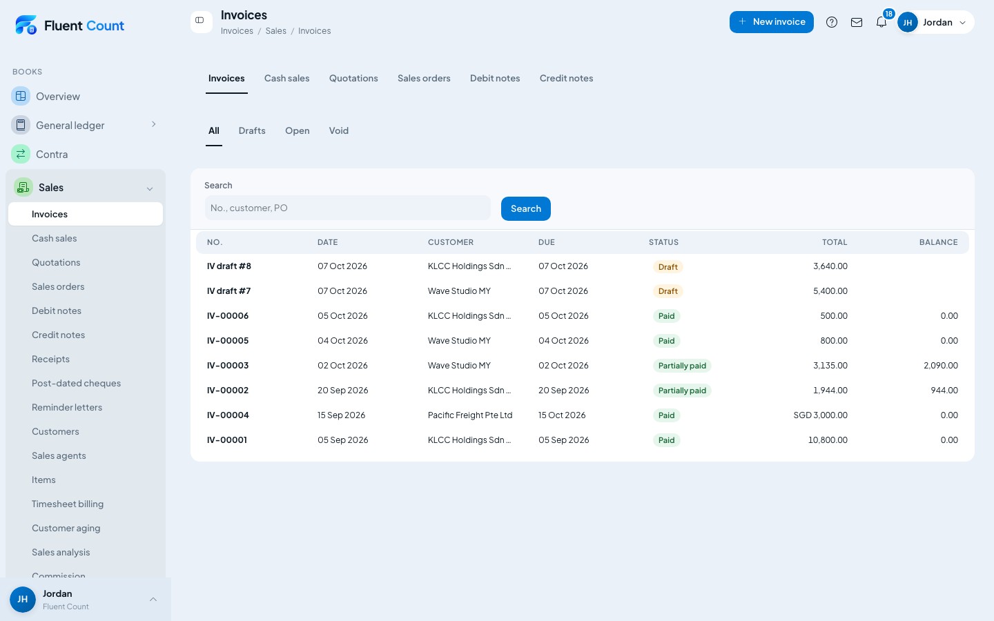Image resolution: width=994 pixels, height=621 pixels.
Task: Open invoice IV-00006
Action: (x=228, y=316)
